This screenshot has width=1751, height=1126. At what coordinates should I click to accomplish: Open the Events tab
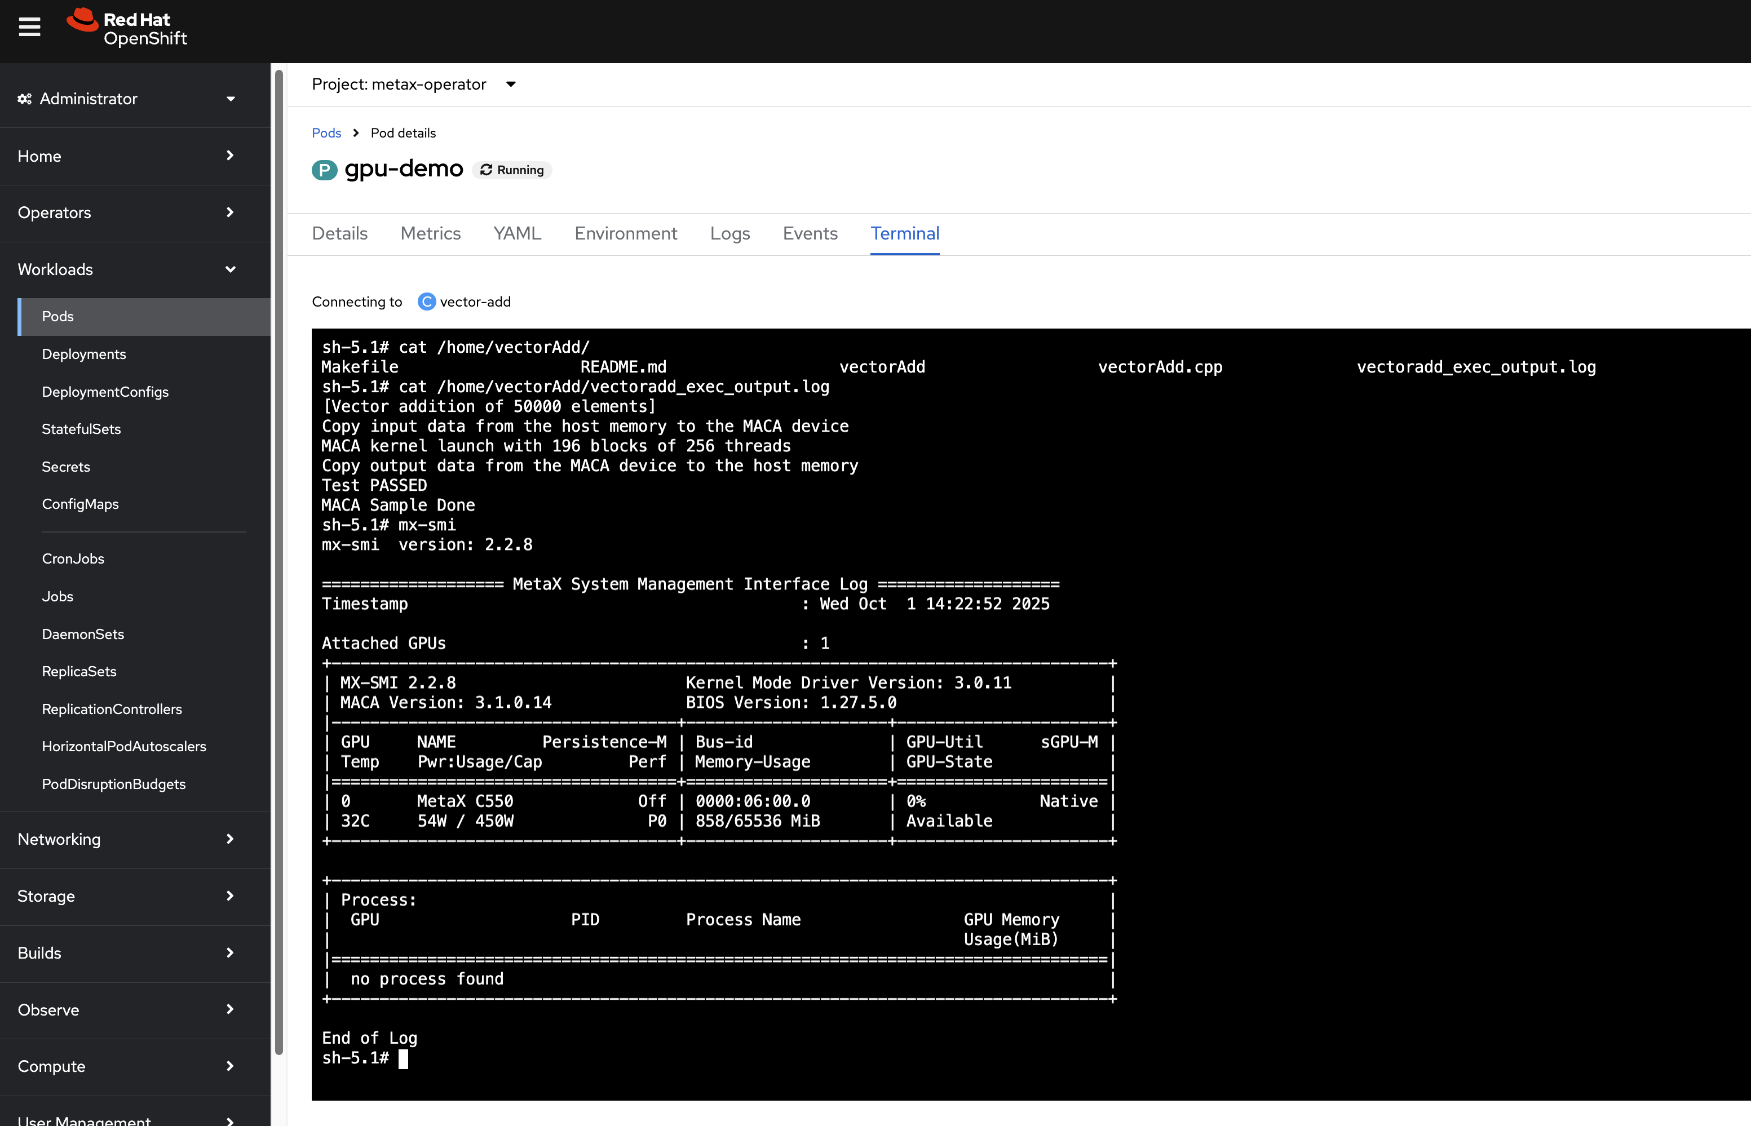point(810,234)
